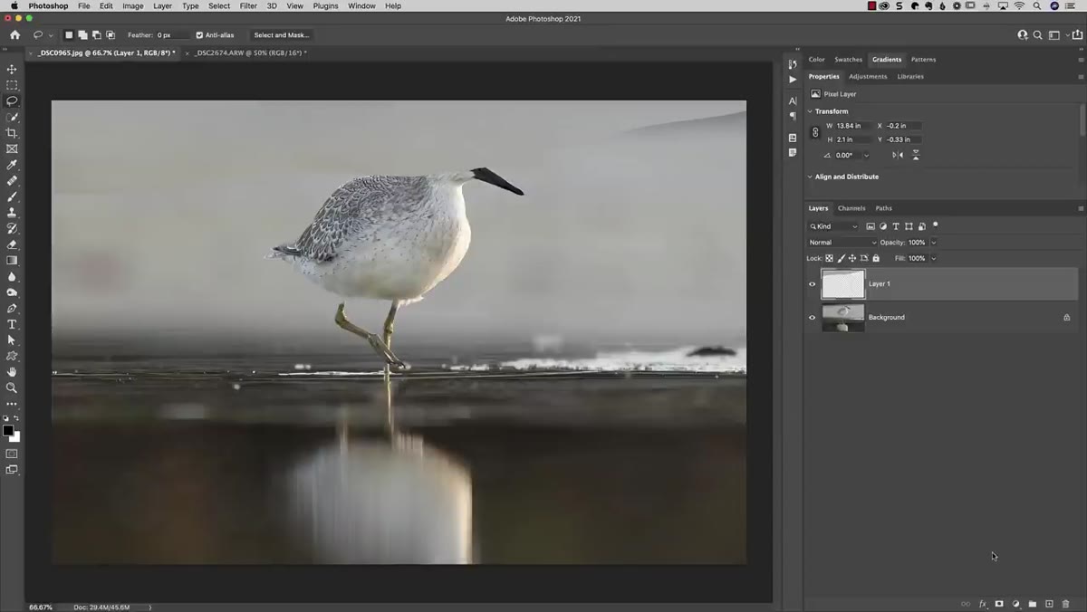Select the Brush tool
Image resolution: width=1087 pixels, height=612 pixels.
tap(12, 196)
